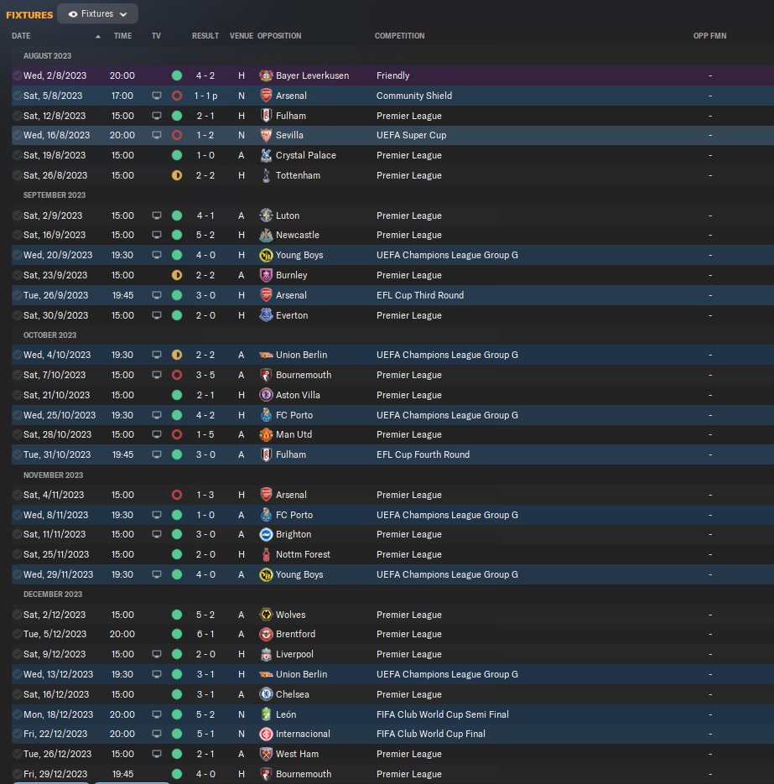Click the Newcastle club badge

click(266, 235)
